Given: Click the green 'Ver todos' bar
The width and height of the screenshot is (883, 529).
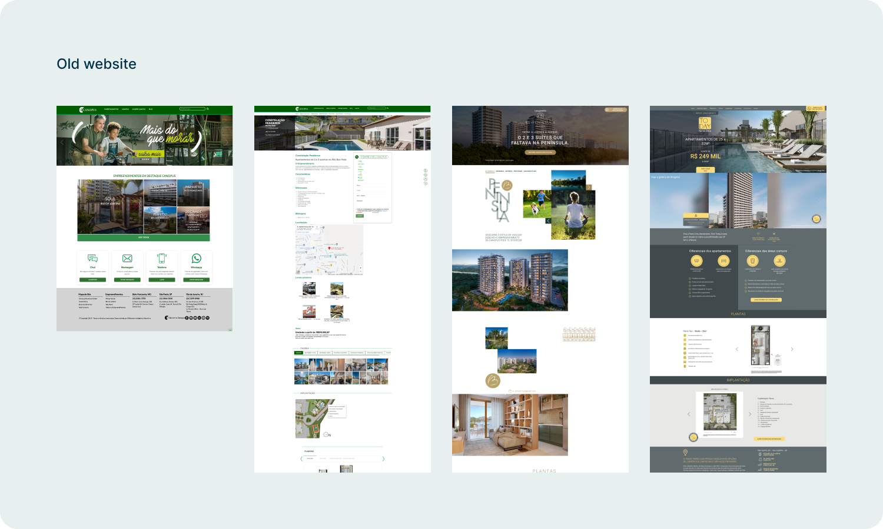Looking at the screenshot, I should pyautogui.click(x=144, y=237).
